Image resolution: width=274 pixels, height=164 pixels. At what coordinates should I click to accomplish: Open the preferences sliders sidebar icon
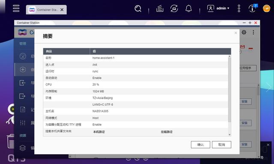coord(23,123)
